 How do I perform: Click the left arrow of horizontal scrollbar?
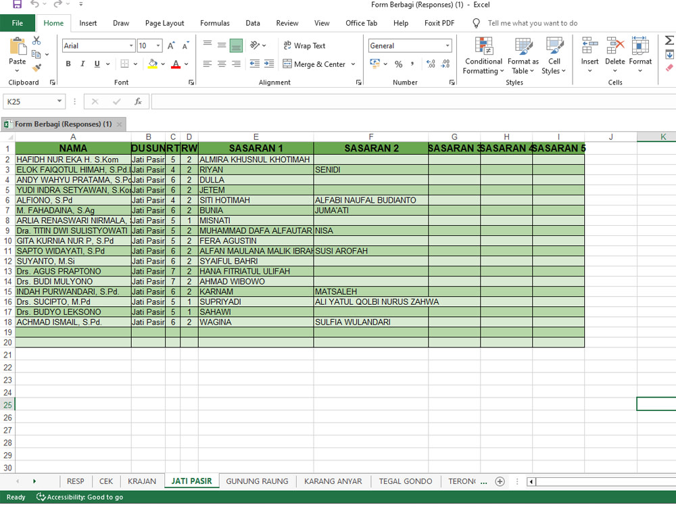click(531, 481)
